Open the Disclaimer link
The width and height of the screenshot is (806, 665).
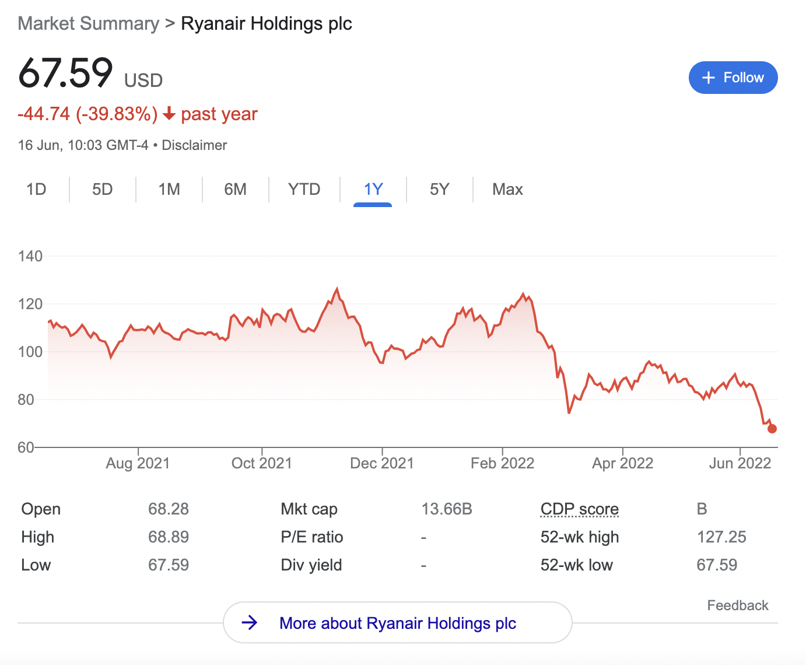point(194,145)
